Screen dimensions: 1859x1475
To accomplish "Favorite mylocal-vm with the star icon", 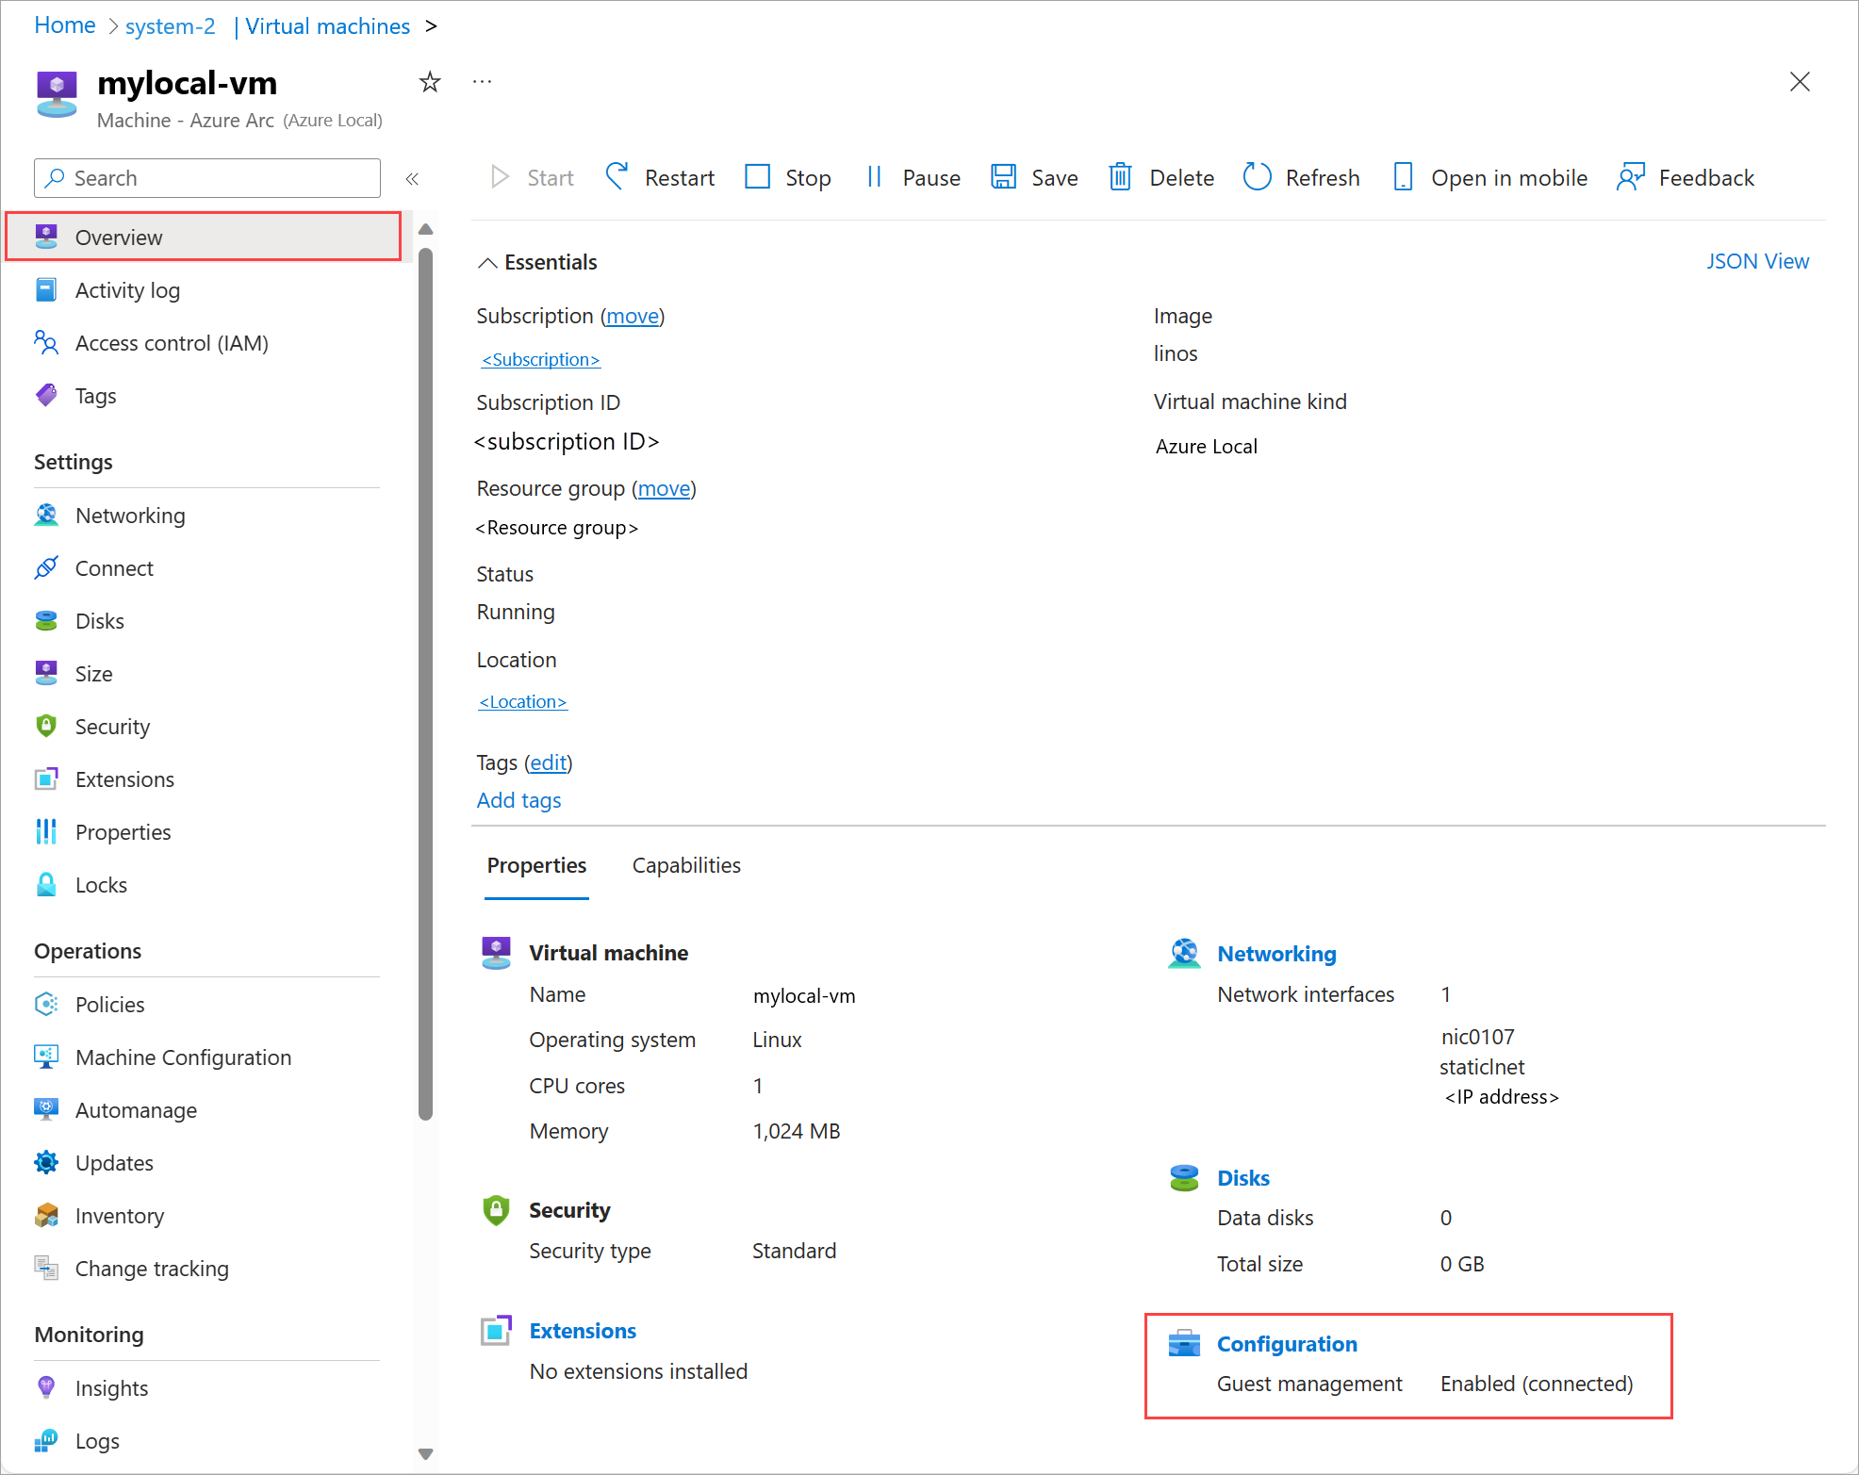I will coord(430,83).
